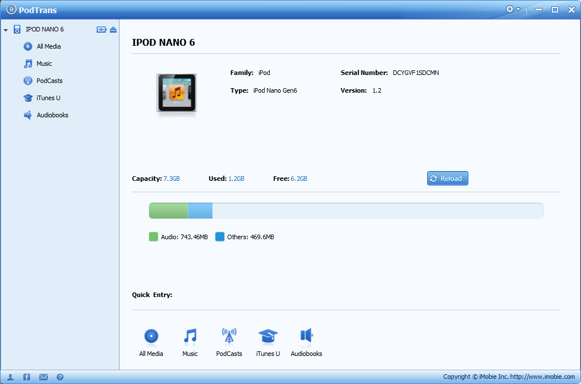Image resolution: width=581 pixels, height=384 pixels.
Task: Click the Others: 469.6MB legend text
Action: (250, 237)
